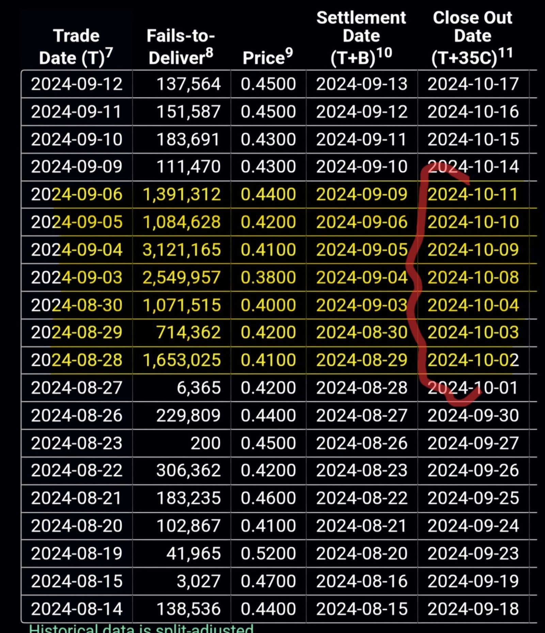Screen dimensions: 545x633
Task: Click close out date 2024-10-01
Action: point(473,388)
